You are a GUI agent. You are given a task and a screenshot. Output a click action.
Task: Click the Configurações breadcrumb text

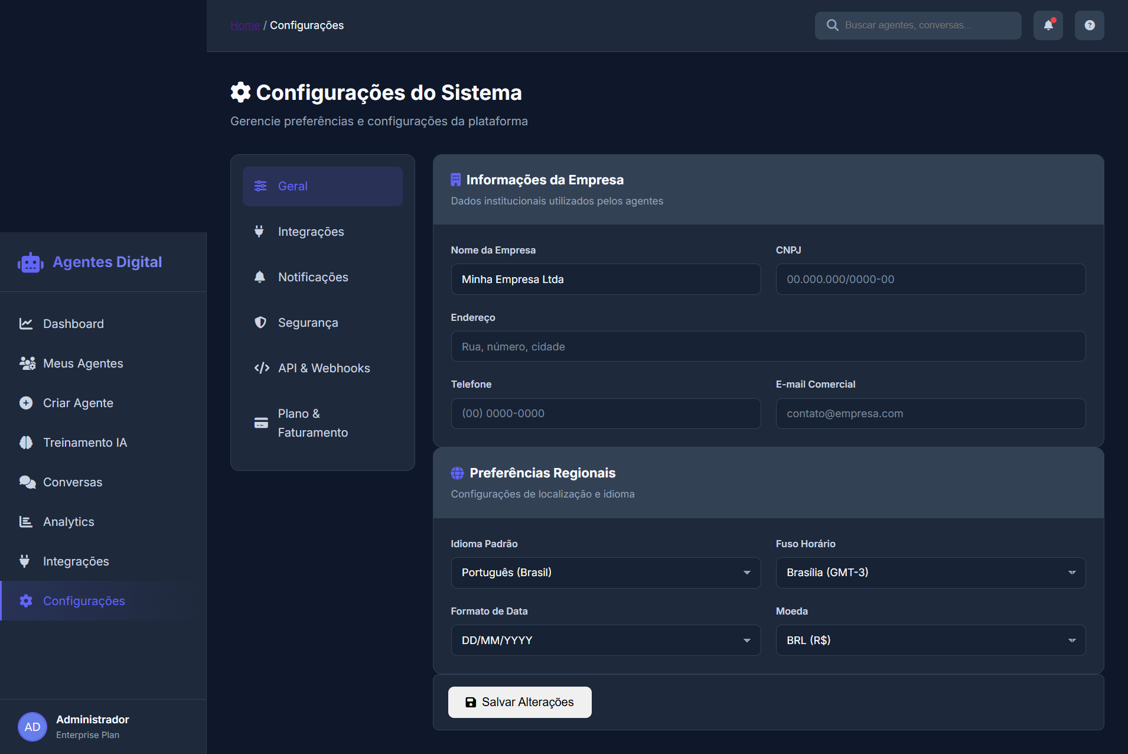[307, 25]
